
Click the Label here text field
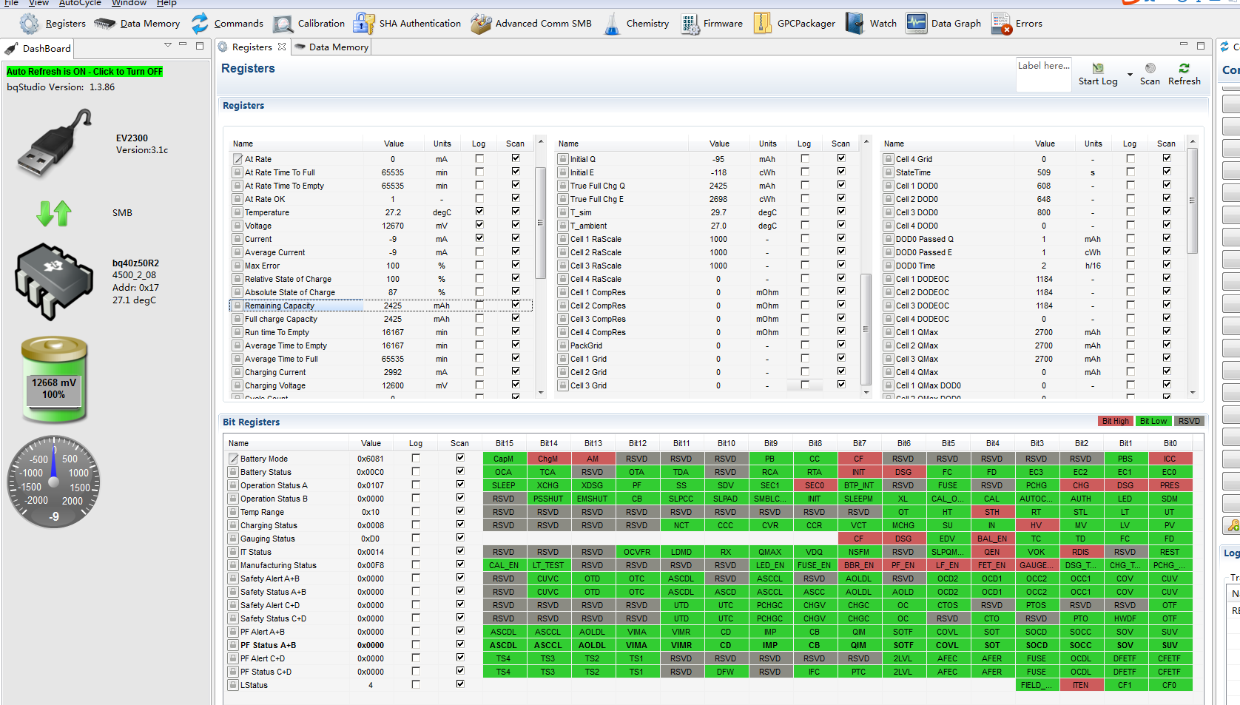(1044, 74)
